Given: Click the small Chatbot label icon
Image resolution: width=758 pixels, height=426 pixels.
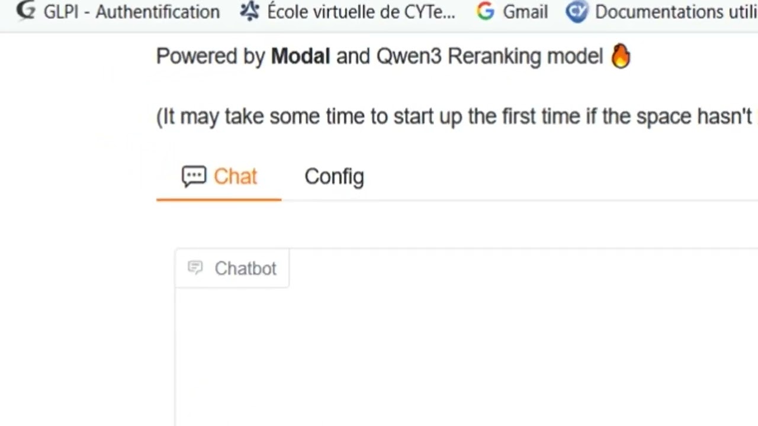Looking at the screenshot, I should [x=195, y=268].
